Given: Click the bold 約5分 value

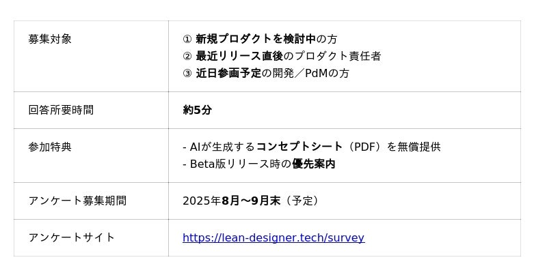Looking at the screenshot, I should pos(197,110).
